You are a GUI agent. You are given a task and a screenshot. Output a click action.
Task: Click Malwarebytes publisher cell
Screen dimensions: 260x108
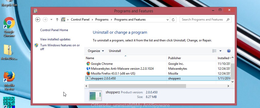[178, 68]
